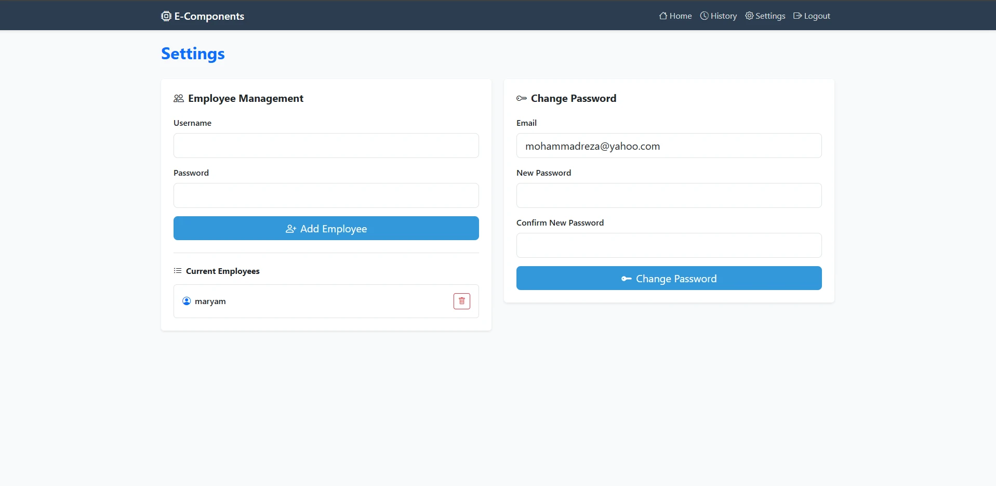Click the house icon in the navbar

[x=663, y=16]
